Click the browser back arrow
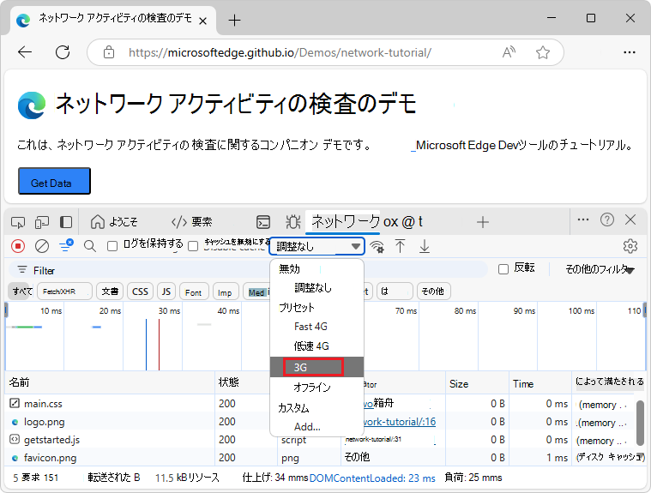651x493 pixels. tap(25, 52)
